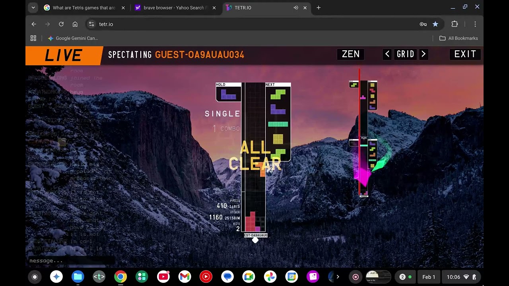Launch Gemini from the shelf
Image resolution: width=509 pixels, height=286 pixels.
(56, 277)
